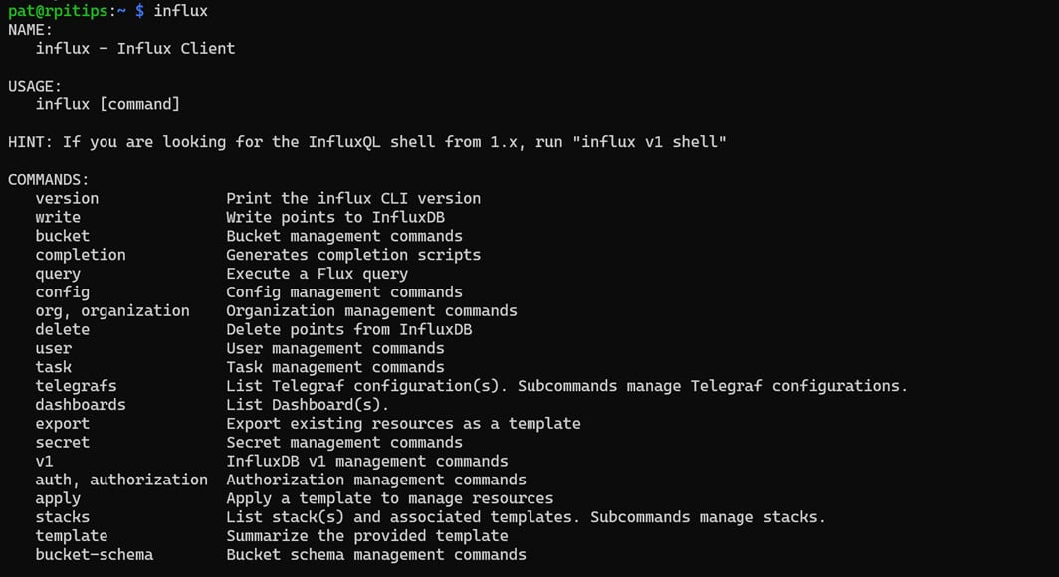Screen dimensions: 1059x577
Task: Click the "secret" command name
Action: point(62,442)
